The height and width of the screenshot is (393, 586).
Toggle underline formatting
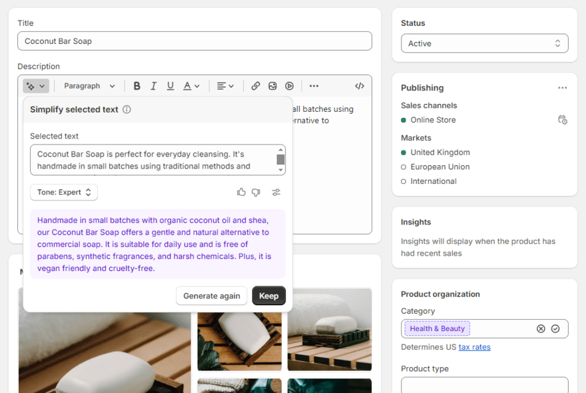(170, 85)
